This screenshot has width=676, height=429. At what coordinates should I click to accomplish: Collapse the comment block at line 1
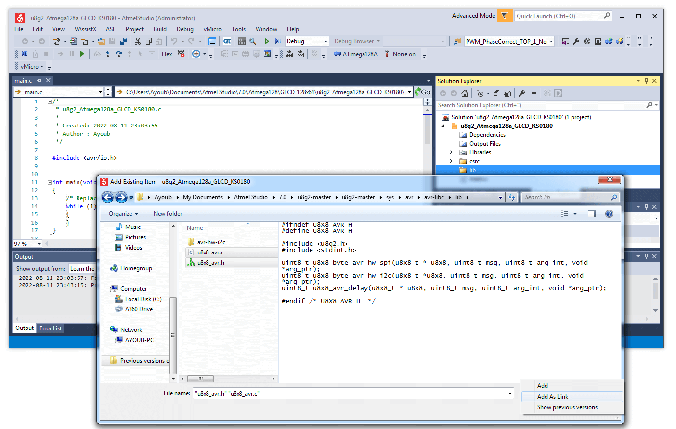pos(50,101)
